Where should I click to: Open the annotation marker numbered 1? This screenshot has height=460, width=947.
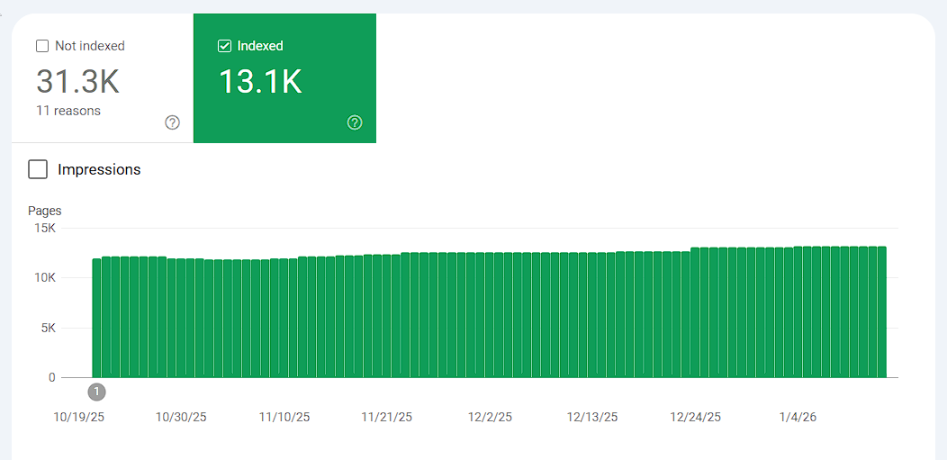(97, 392)
